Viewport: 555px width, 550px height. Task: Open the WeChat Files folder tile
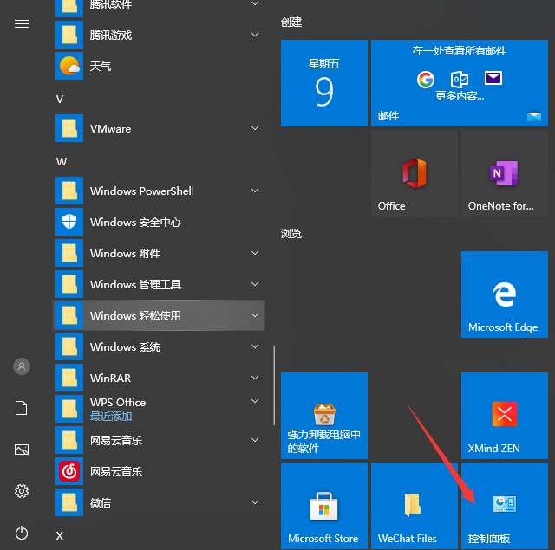(x=414, y=506)
